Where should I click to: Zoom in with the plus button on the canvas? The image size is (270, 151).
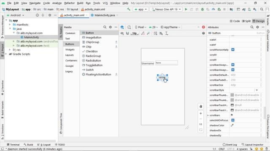pyautogui.click(x=201, y=113)
